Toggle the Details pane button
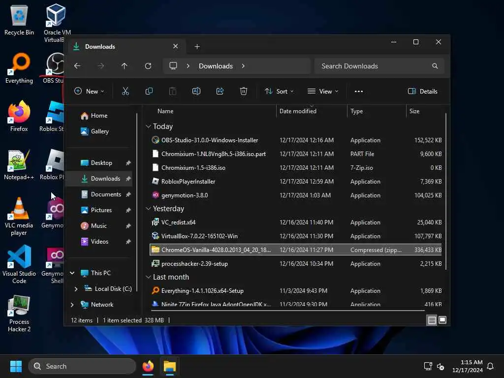 click(x=422, y=91)
